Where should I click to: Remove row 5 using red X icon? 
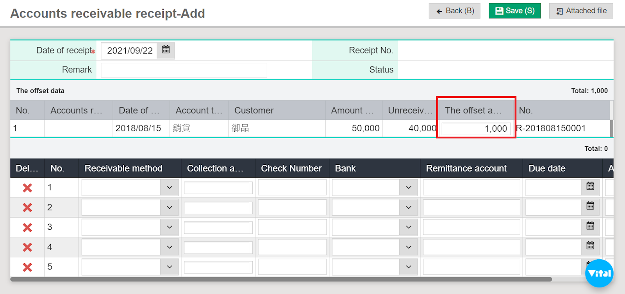pyautogui.click(x=27, y=267)
